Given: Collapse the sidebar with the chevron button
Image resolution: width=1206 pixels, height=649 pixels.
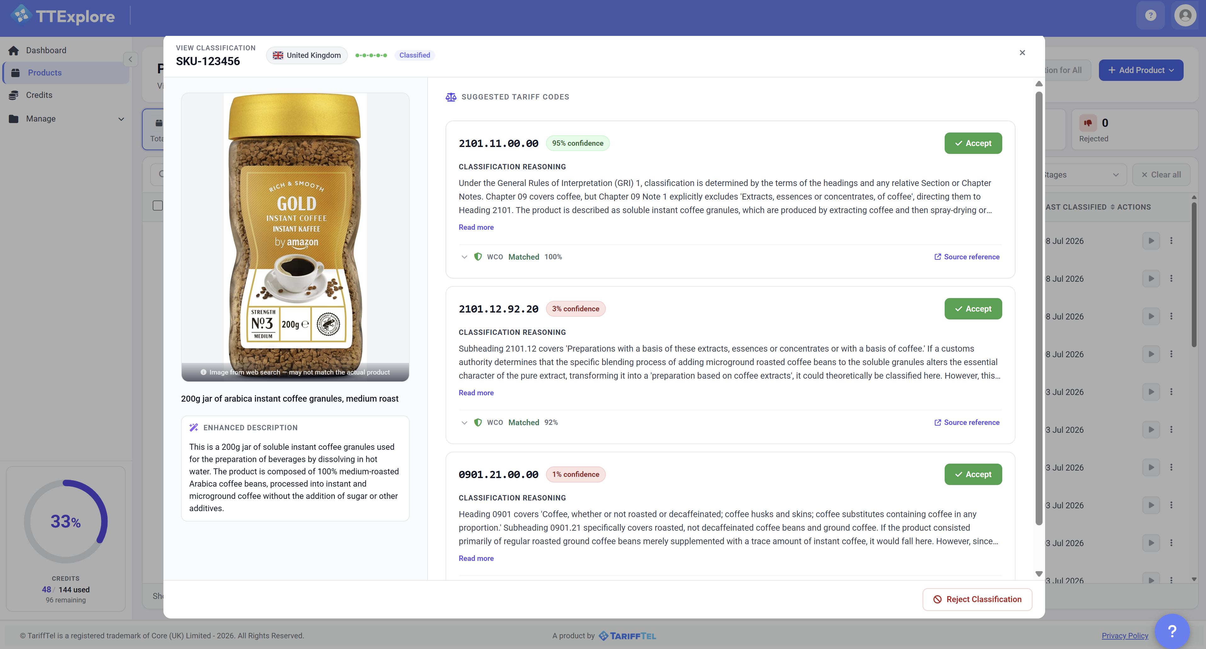Looking at the screenshot, I should [130, 59].
